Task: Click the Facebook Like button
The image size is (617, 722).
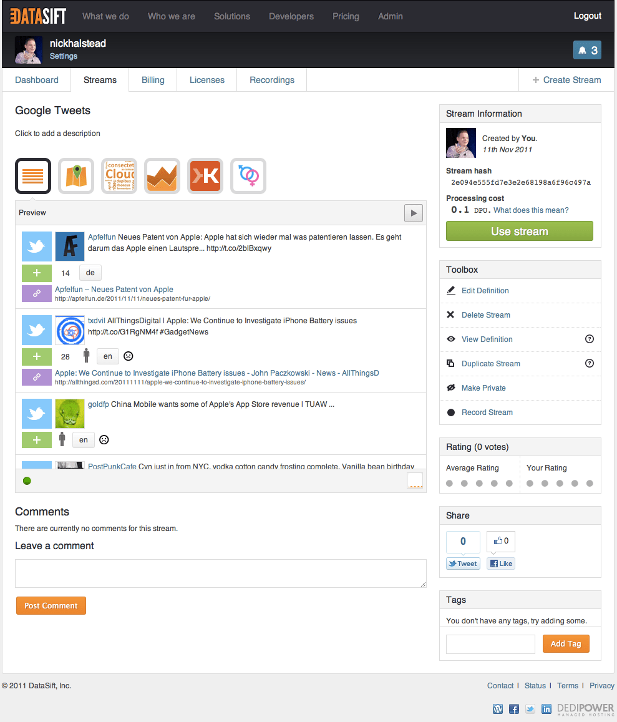Action: (501, 563)
